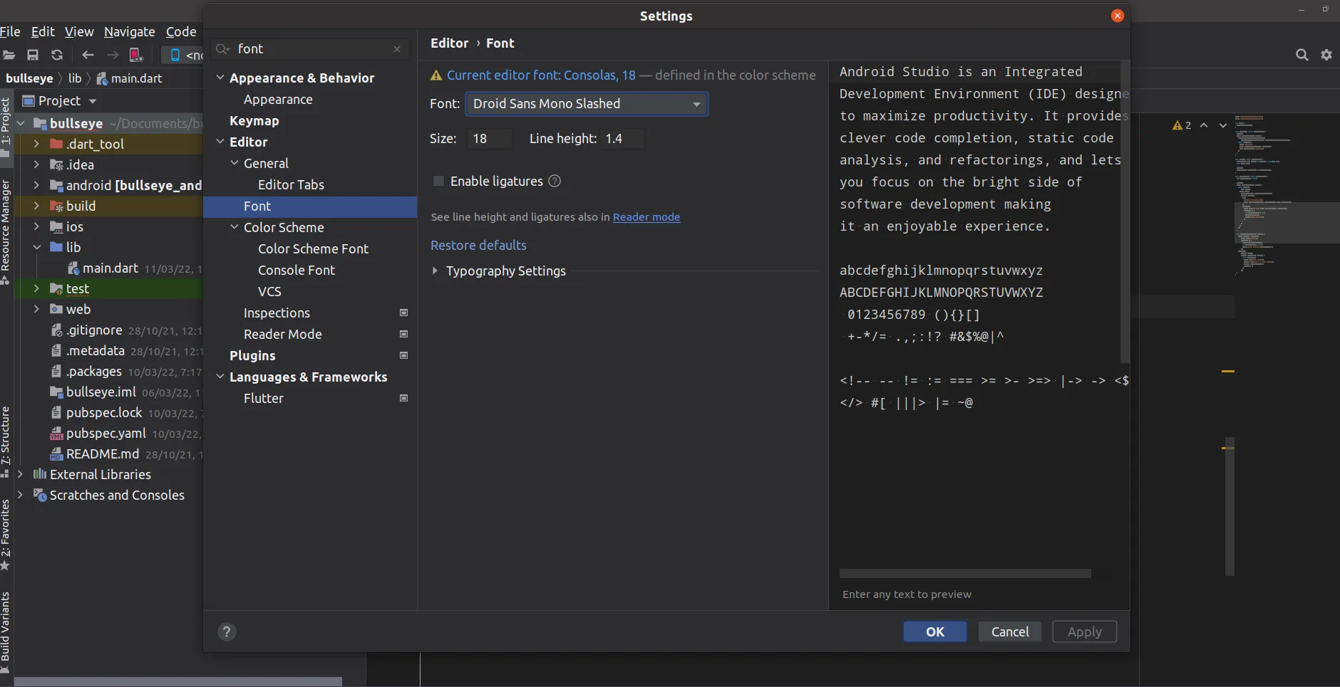This screenshot has width=1340, height=687.
Task: Click the Save All floppy disk icon
Action: pos(33,55)
